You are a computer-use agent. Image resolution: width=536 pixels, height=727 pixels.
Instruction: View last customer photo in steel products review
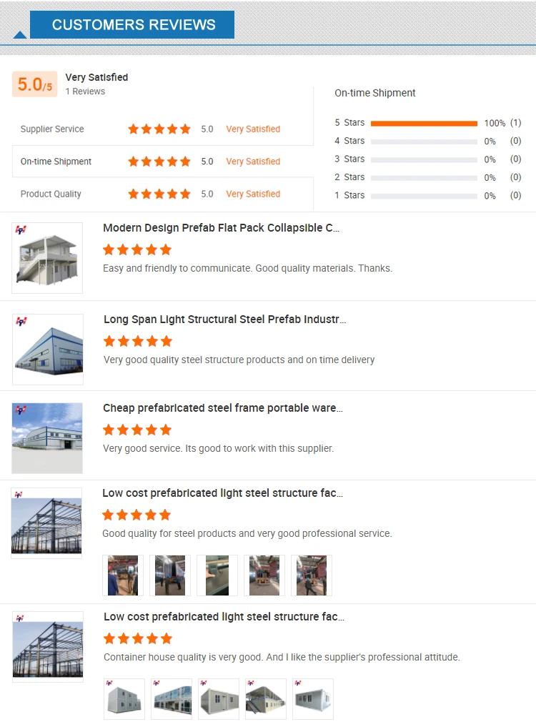(312, 575)
